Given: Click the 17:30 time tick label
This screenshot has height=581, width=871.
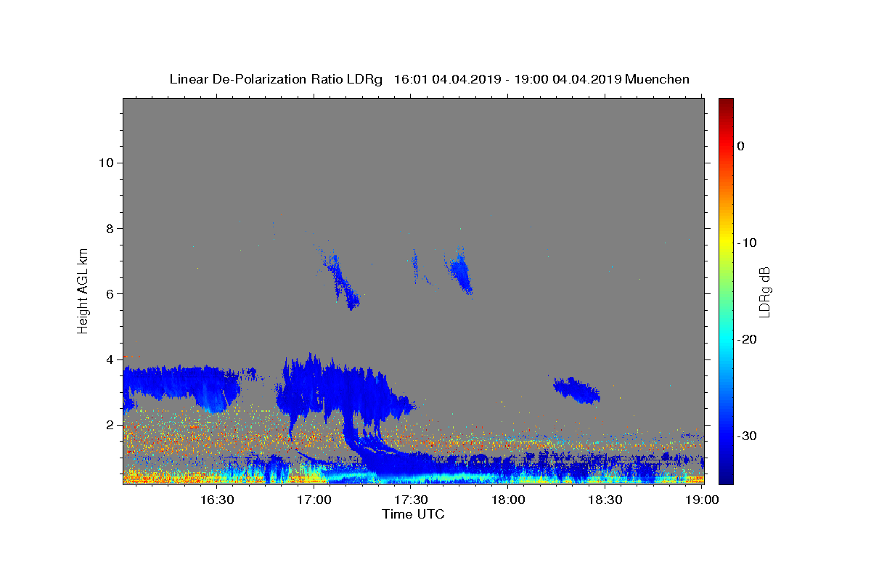Looking at the screenshot, I should pyautogui.click(x=411, y=500).
